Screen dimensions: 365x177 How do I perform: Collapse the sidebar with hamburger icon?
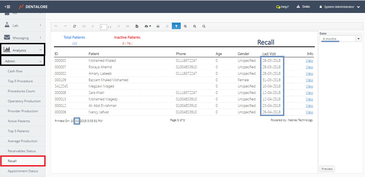[8, 7]
